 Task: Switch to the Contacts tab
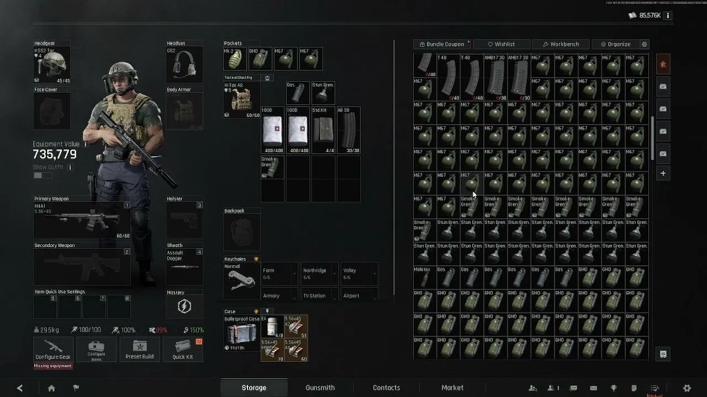387,388
